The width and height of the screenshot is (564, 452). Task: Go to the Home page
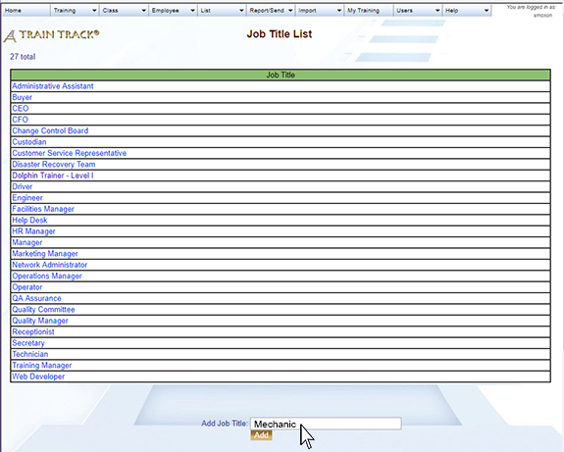click(26, 11)
